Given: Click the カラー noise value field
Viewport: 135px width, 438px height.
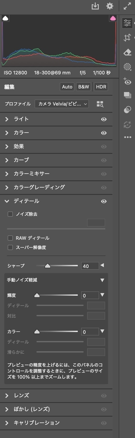Looking at the screenshot, I should click(x=90, y=332).
